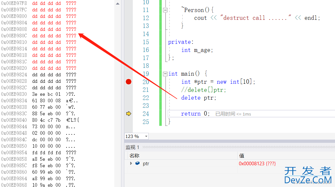Click 'int *ptr = new int[10];' line
Screen dimensions: 335x187
tap(218, 82)
